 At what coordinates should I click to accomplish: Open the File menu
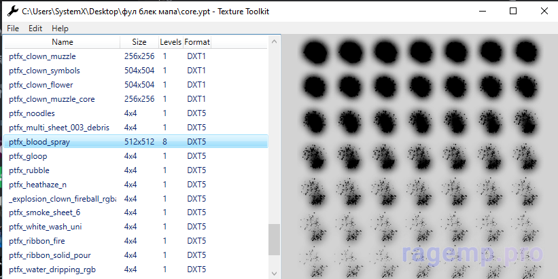(x=13, y=29)
